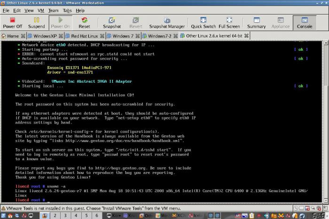The width and height of the screenshot is (329, 219).
Task: Open the Help menu
Action: (80, 10)
